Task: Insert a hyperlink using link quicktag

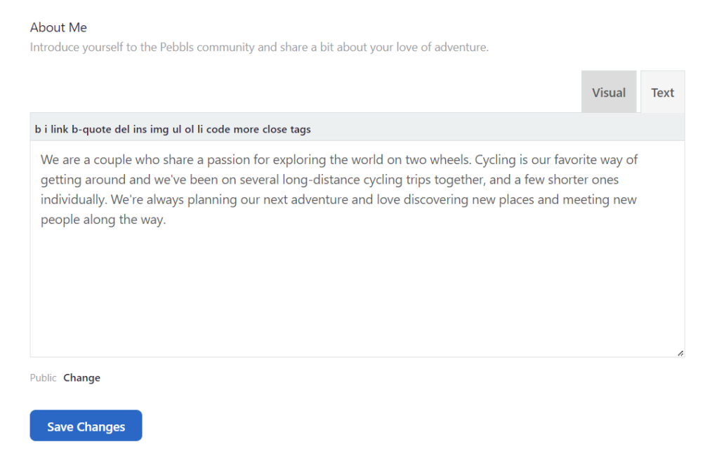Action: point(60,129)
